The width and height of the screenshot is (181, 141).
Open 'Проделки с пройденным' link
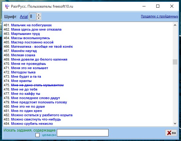[159, 16]
